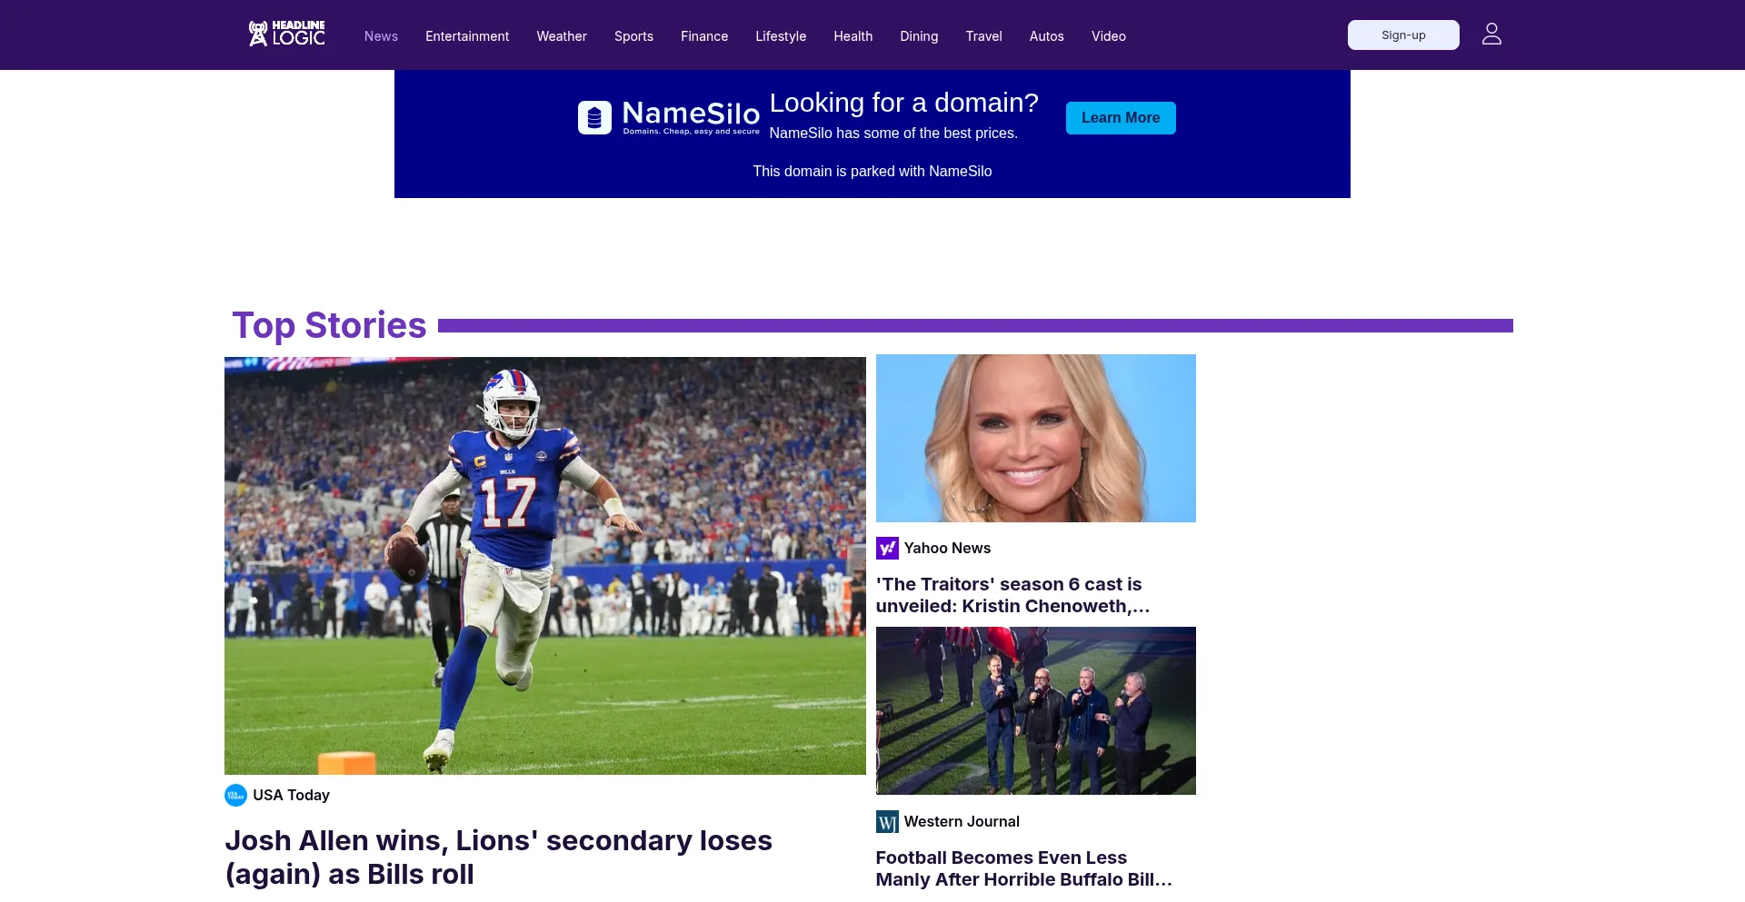Open the Finance section
Image resolution: width=1745 pixels, height=902 pixels.
(x=704, y=36)
